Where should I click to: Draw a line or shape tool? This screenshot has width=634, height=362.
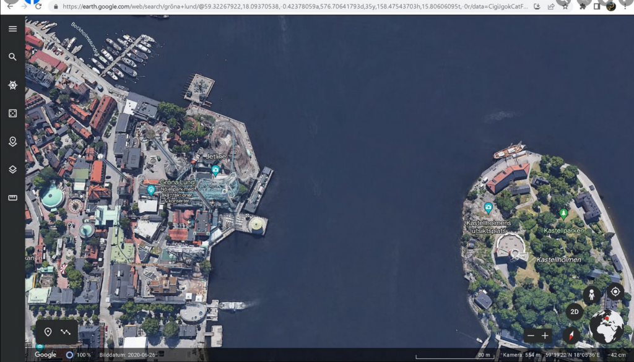click(x=66, y=332)
